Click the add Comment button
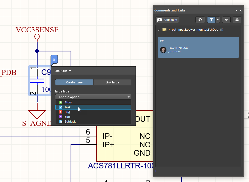The height and width of the screenshot is (182, 249). (167, 20)
